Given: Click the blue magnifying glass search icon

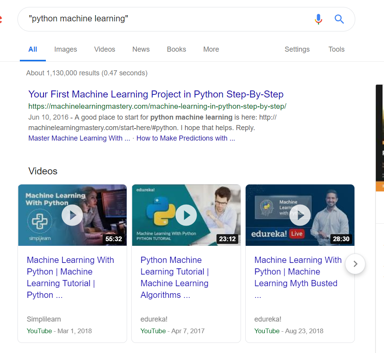Looking at the screenshot, I should (x=339, y=19).
